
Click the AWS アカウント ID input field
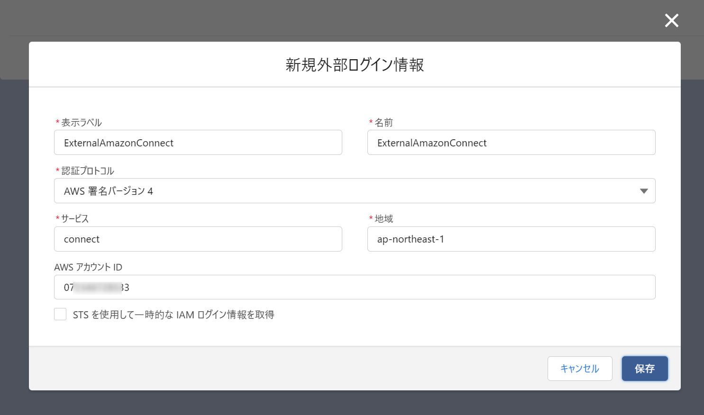355,287
